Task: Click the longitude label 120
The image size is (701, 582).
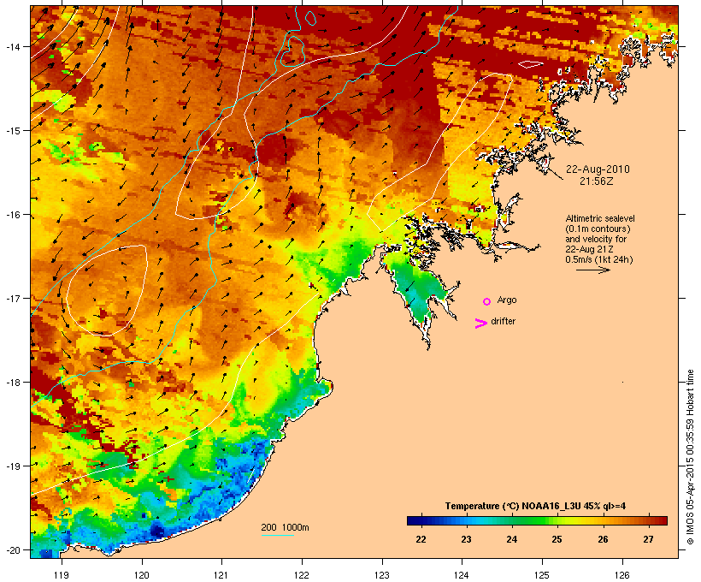Action: [x=142, y=575]
